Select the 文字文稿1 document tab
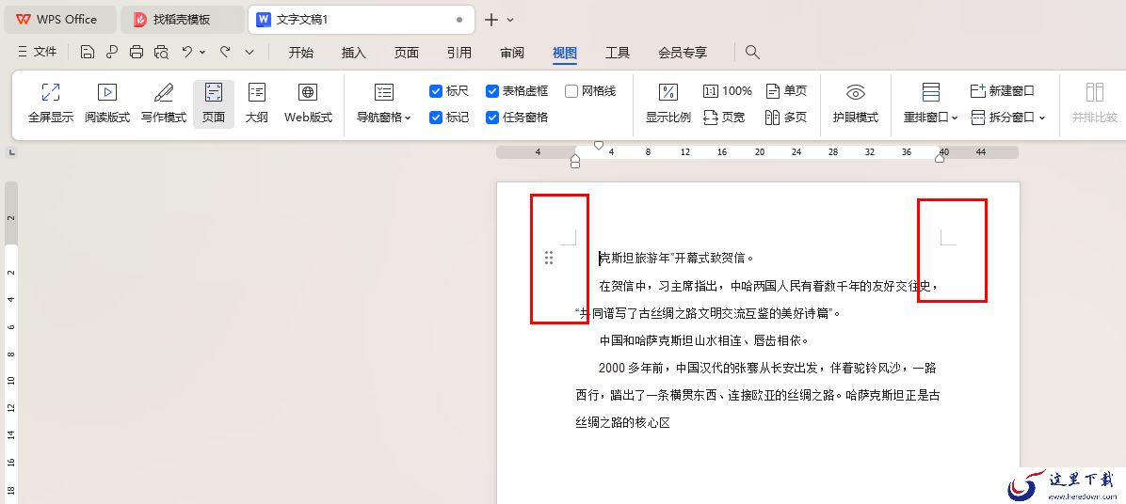The image size is (1126, 504). pyautogui.click(x=362, y=20)
